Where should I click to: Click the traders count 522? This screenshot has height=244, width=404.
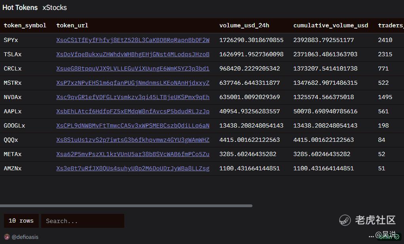[383, 83]
